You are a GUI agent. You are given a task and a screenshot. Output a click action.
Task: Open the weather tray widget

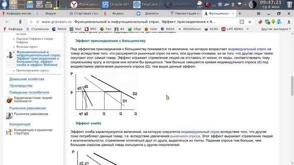[x=199, y=5]
